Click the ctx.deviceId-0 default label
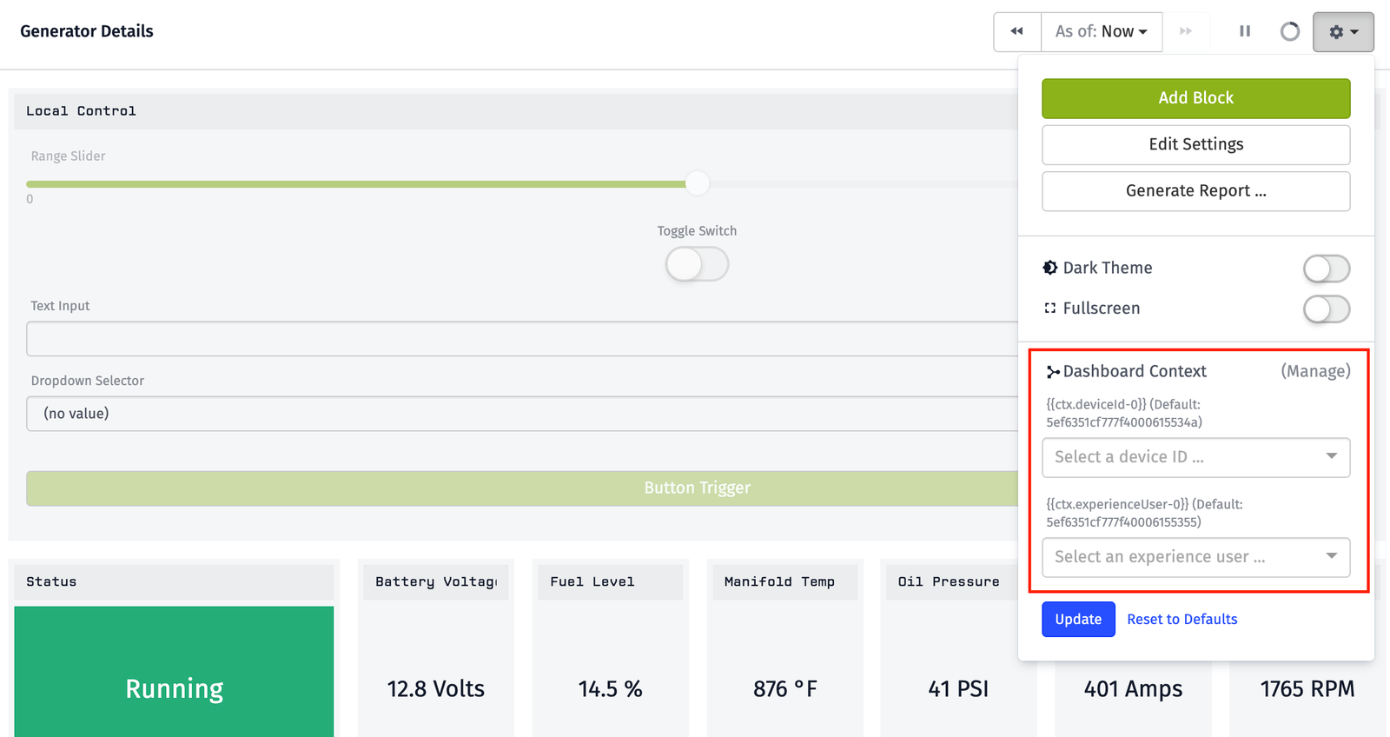This screenshot has height=737, width=1390. click(x=1124, y=414)
